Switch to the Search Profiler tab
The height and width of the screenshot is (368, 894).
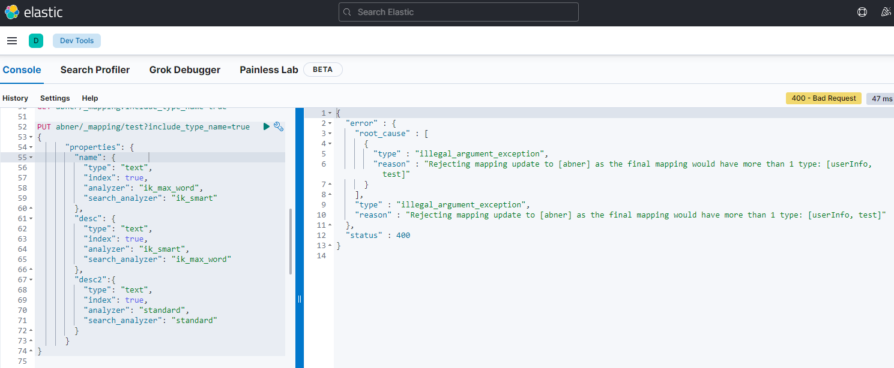click(x=95, y=70)
